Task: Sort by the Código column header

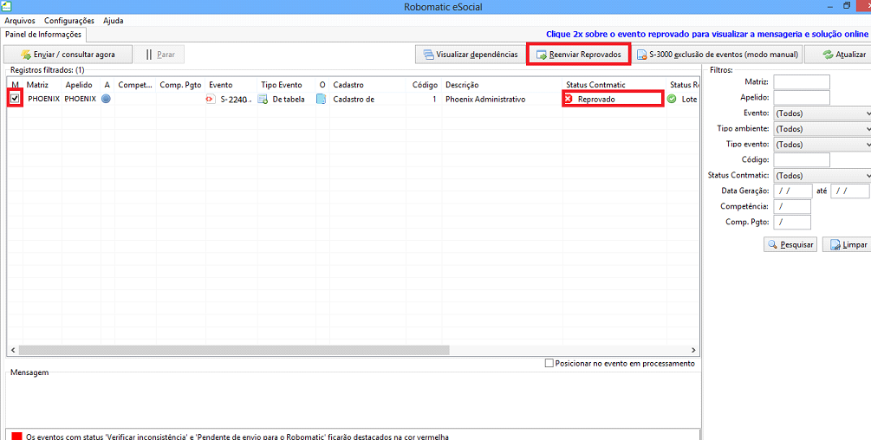Action: [x=425, y=85]
